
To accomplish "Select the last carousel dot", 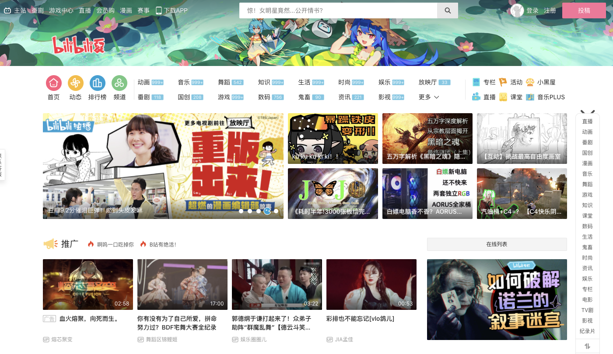I will pos(276,211).
